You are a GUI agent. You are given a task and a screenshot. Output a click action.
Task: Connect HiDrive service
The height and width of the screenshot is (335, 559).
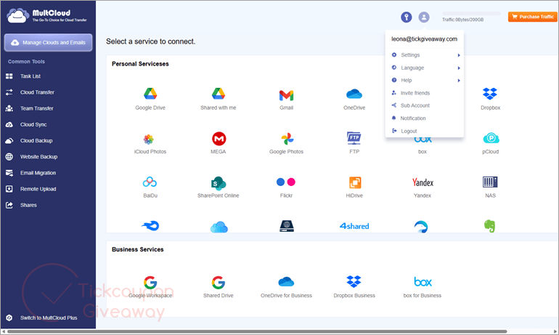click(354, 187)
